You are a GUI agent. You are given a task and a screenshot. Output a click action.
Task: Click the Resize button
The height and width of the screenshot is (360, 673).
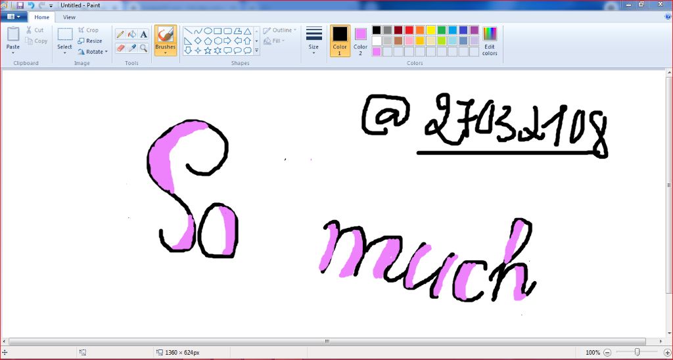tap(90, 41)
